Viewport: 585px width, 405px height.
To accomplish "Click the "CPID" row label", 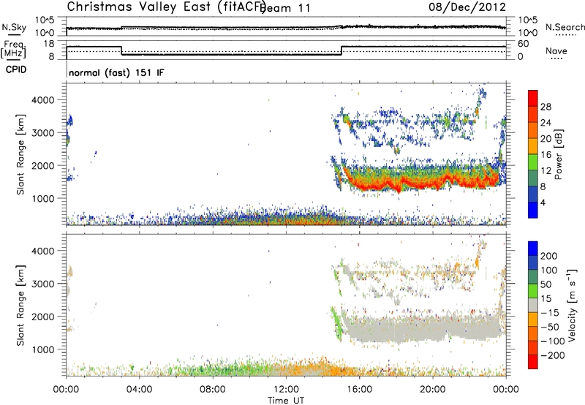I will pyautogui.click(x=16, y=69).
